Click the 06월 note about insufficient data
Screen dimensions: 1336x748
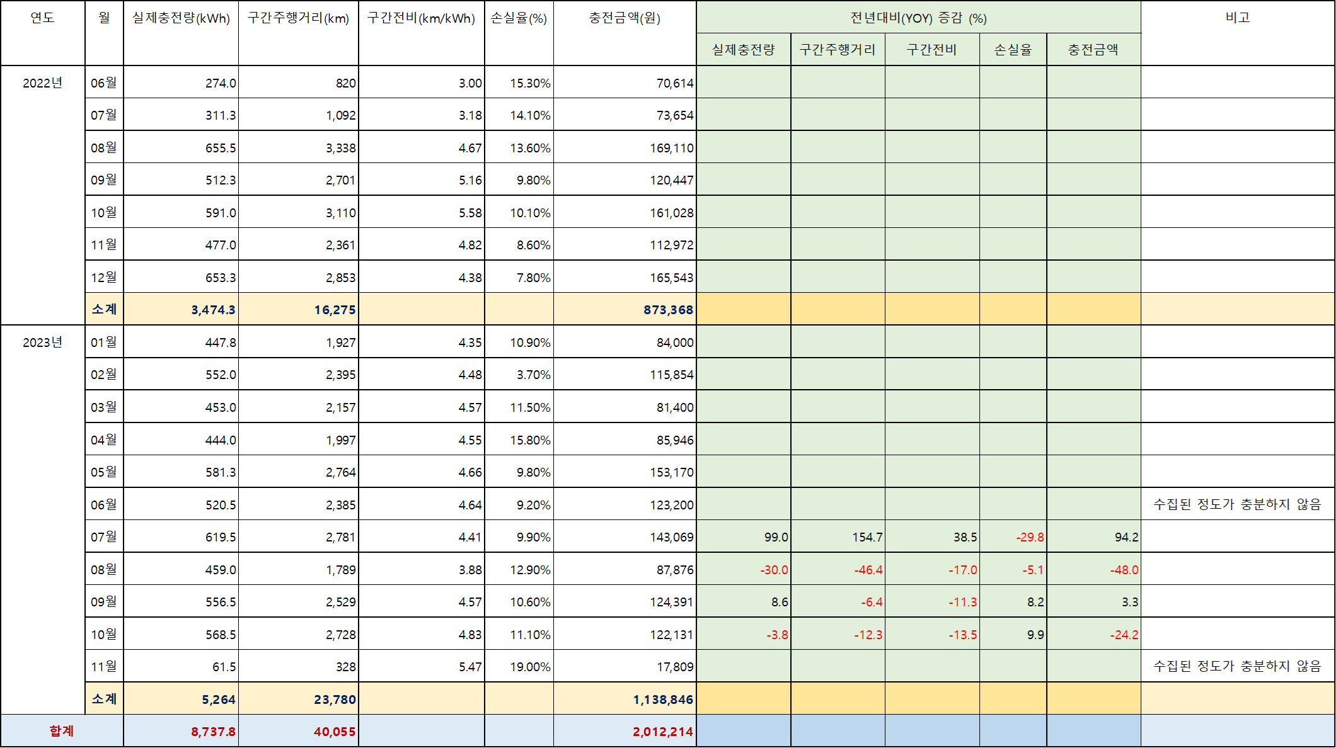tap(1237, 504)
